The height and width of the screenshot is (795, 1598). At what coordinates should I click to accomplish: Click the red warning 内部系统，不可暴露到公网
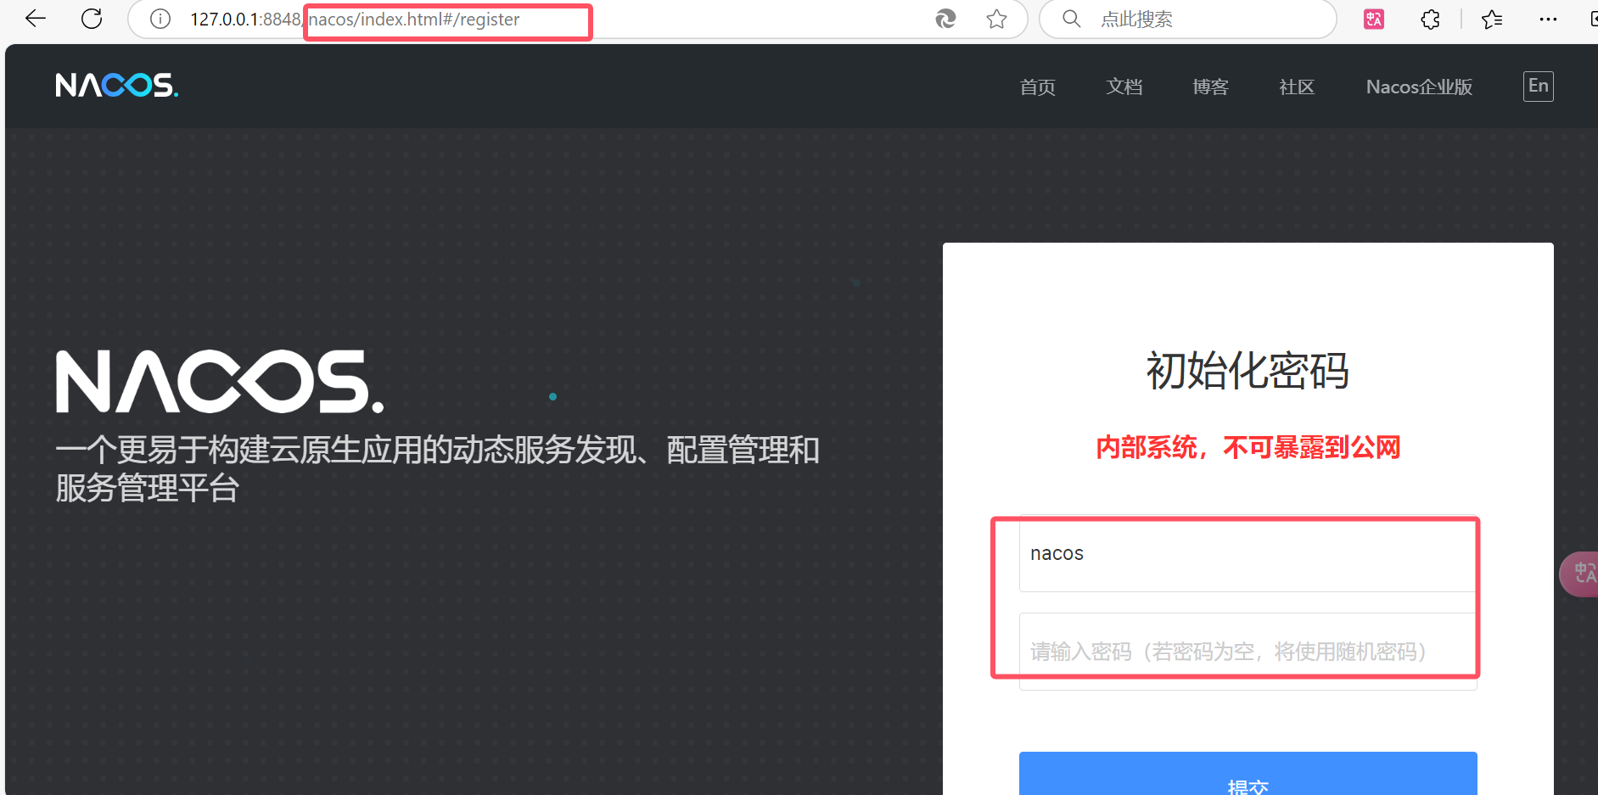point(1248,447)
